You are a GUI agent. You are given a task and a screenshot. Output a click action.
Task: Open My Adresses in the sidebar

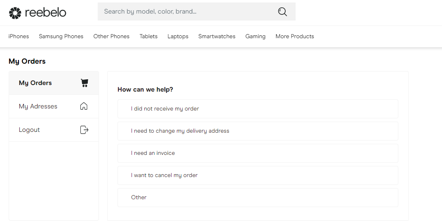pyautogui.click(x=54, y=106)
